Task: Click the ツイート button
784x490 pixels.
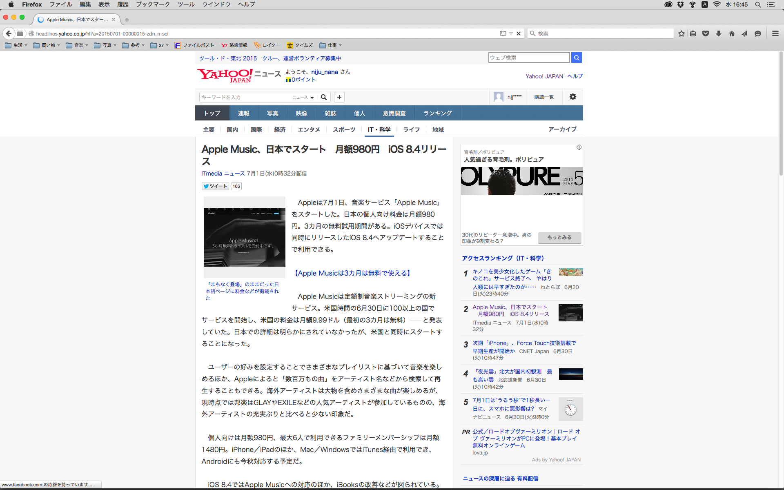Action: click(215, 186)
